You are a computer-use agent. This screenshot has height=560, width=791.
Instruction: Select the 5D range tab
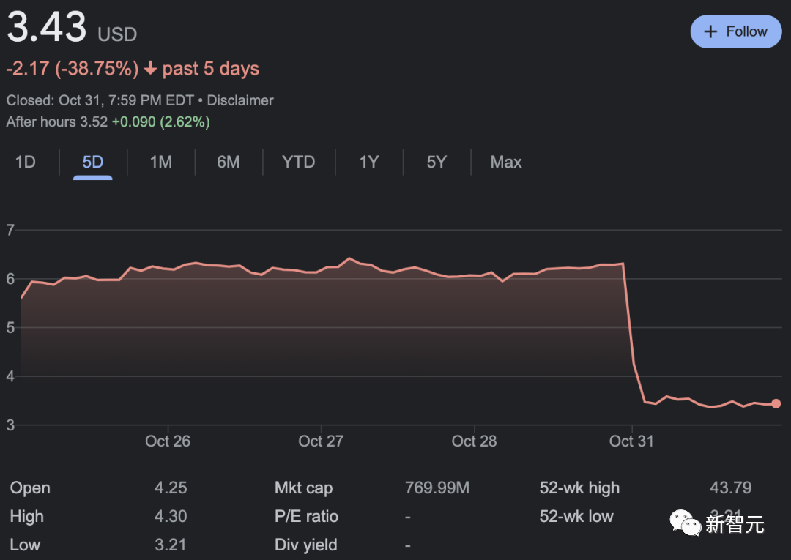(x=93, y=162)
